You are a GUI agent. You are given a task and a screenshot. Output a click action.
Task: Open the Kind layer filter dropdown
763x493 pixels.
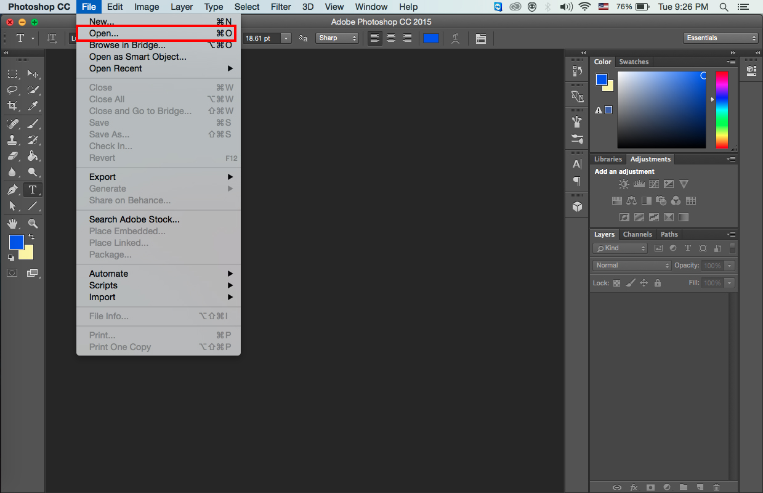coord(620,248)
